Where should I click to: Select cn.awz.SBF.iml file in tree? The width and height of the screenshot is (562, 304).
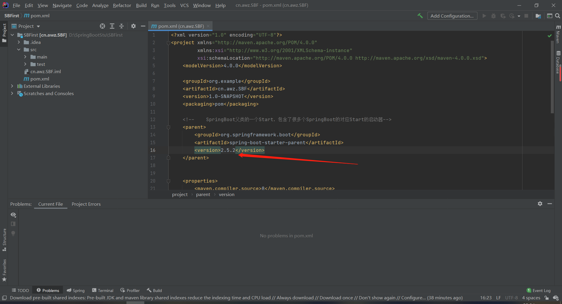pyautogui.click(x=42, y=71)
